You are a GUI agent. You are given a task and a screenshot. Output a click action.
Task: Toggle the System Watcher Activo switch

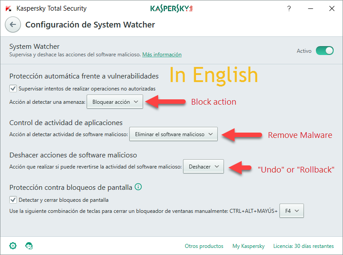coord(325,51)
